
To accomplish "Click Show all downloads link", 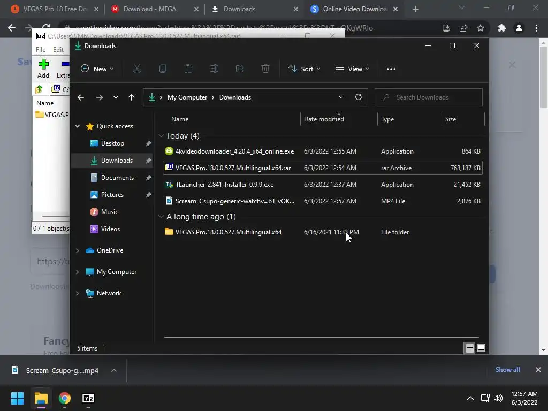I will point(507,370).
